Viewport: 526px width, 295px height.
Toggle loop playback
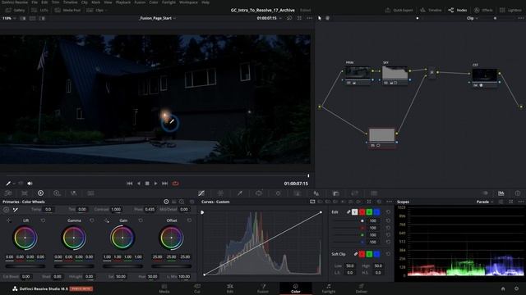(175, 184)
